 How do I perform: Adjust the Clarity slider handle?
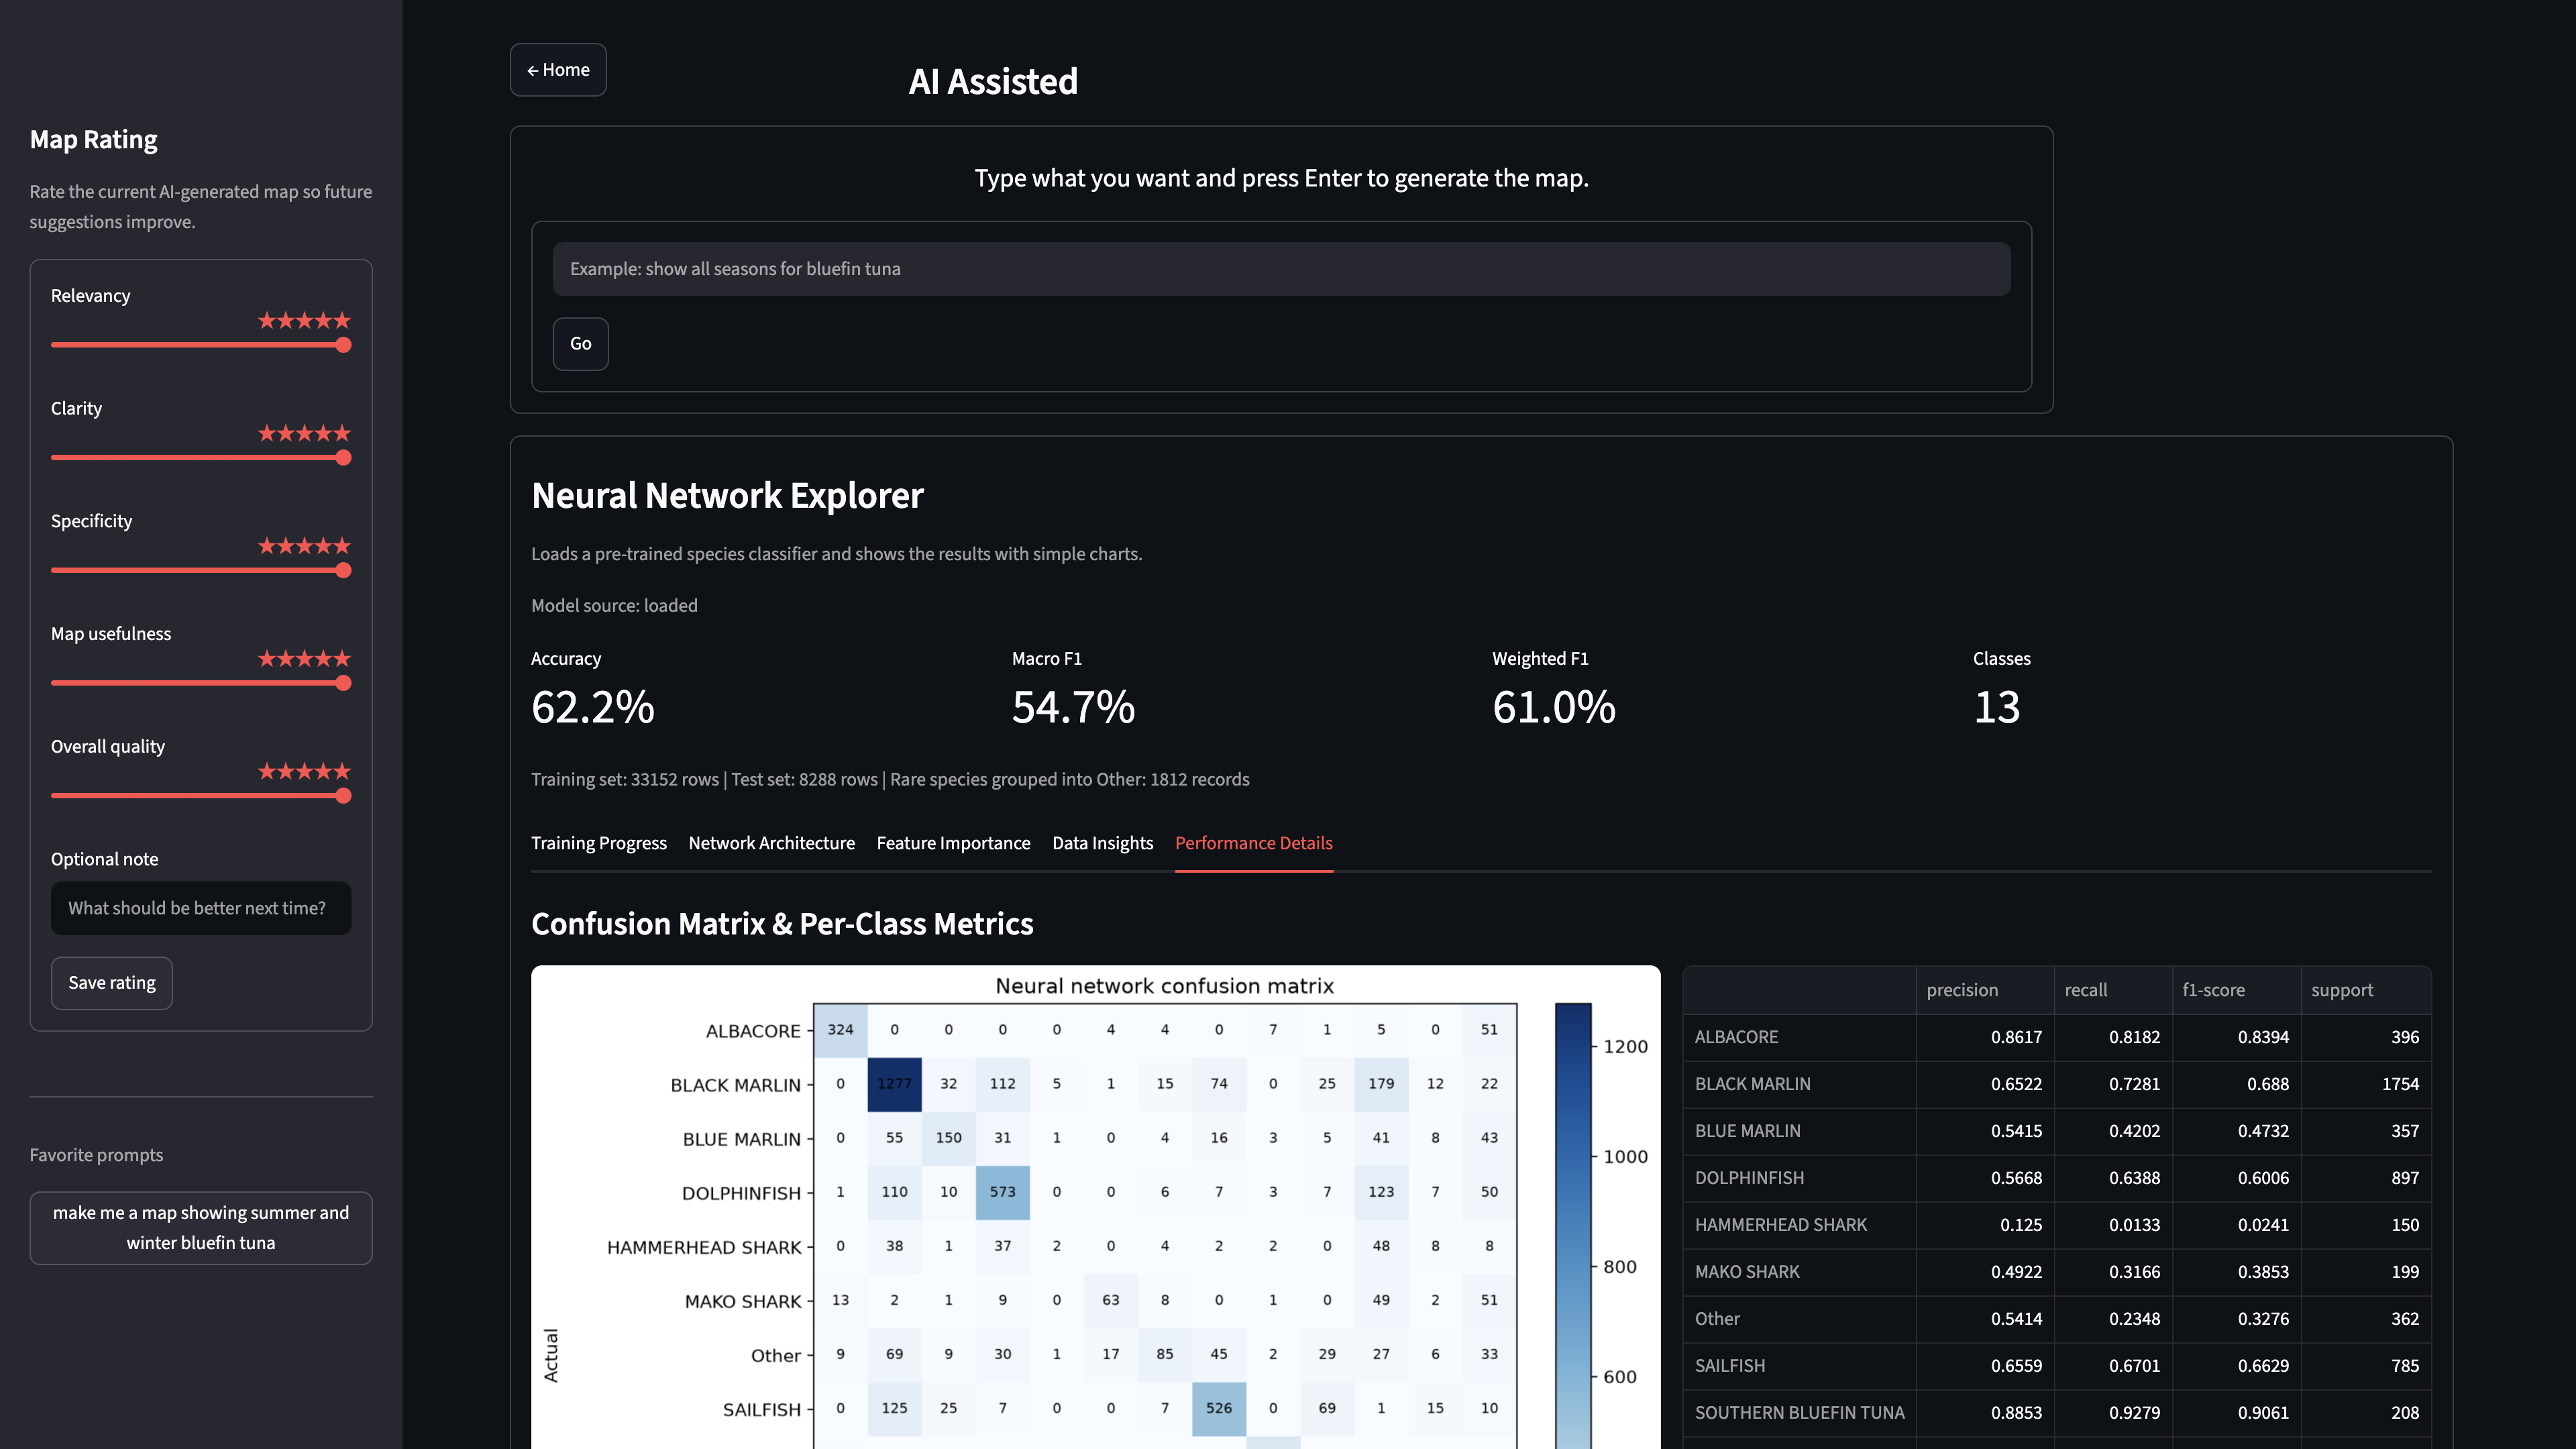343,458
